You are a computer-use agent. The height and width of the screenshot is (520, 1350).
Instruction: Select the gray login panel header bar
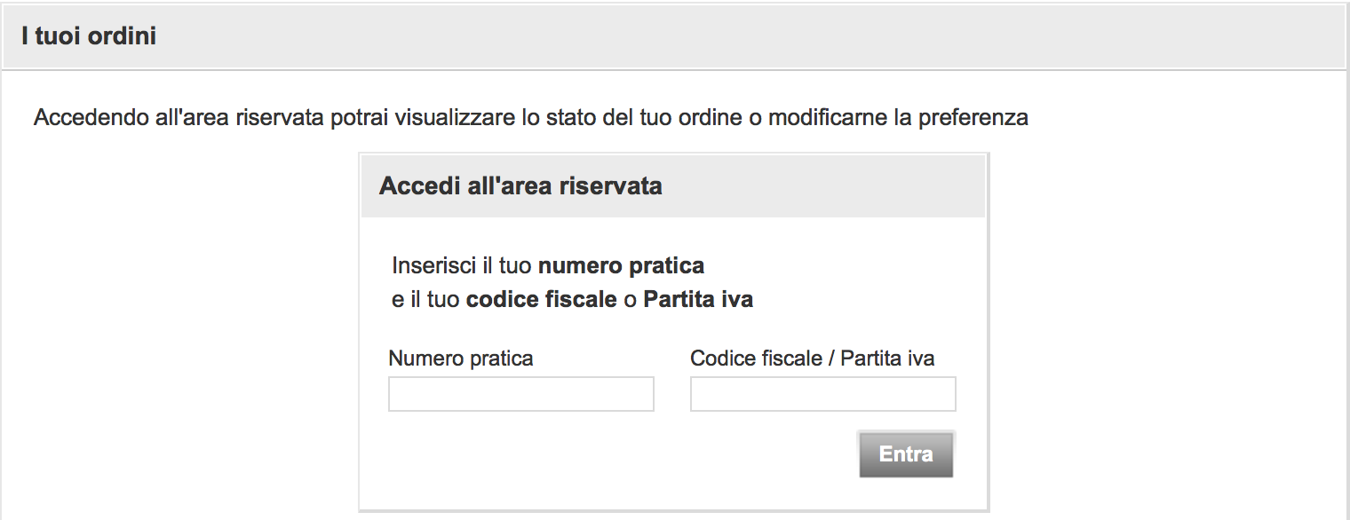[x=672, y=185]
